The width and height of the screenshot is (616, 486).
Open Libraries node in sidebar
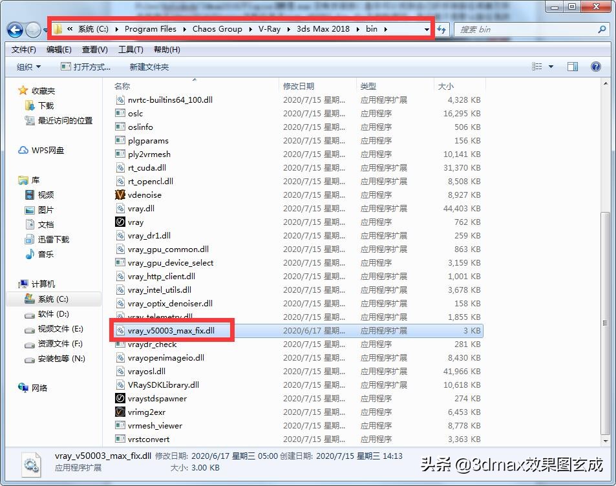[28, 180]
